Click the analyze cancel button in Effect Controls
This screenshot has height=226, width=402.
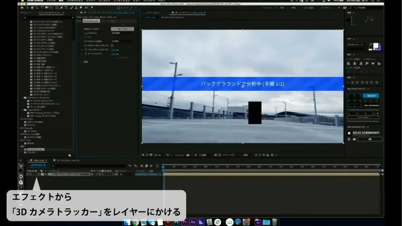[122, 29]
